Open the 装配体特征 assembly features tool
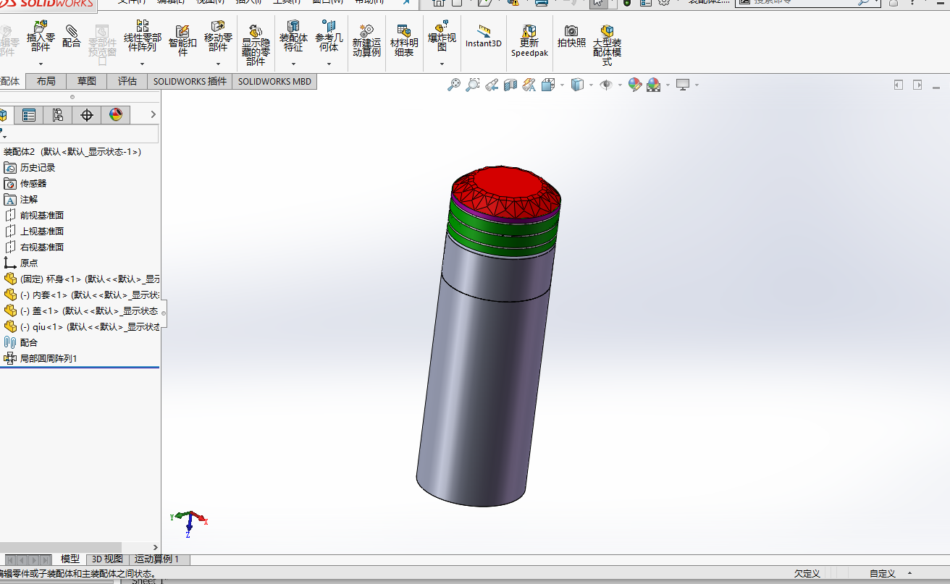The width and height of the screenshot is (950, 584). point(293,36)
